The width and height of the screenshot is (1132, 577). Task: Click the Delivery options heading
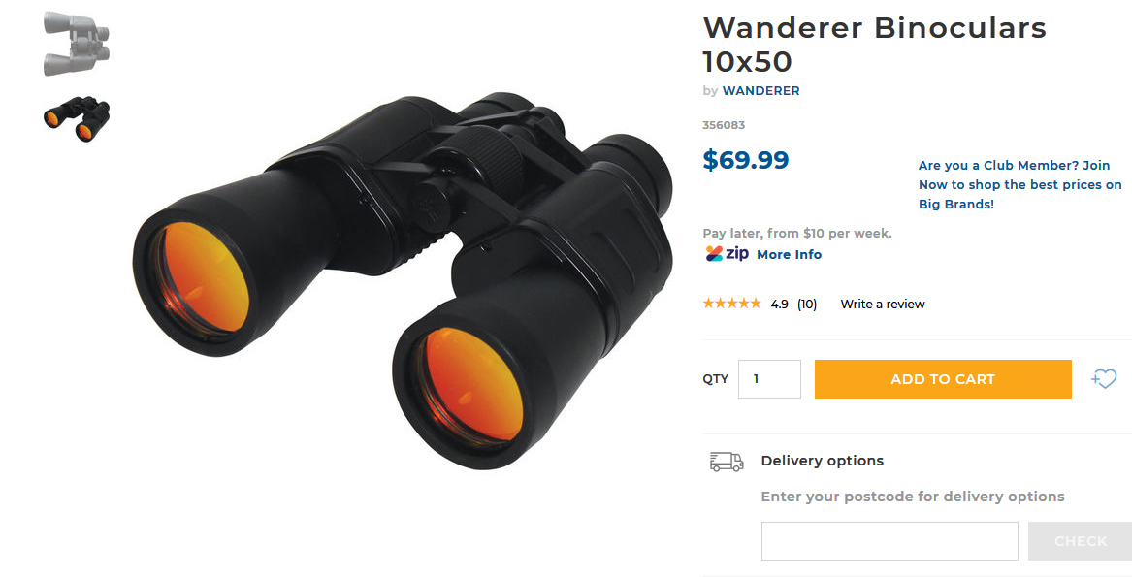click(823, 461)
